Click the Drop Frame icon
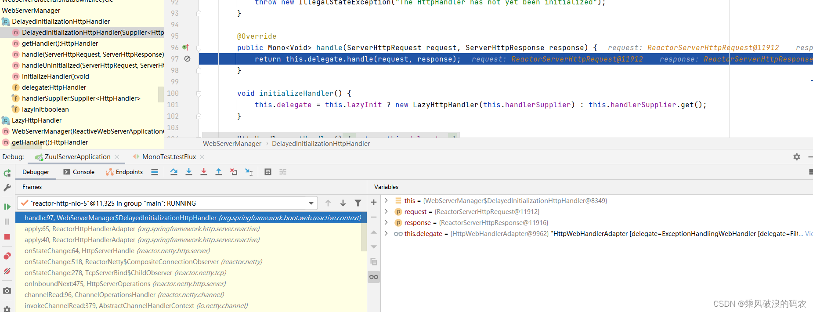 click(234, 172)
